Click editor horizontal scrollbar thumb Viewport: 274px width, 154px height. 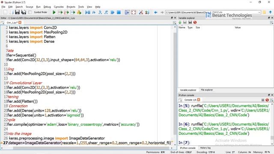tap(91, 148)
